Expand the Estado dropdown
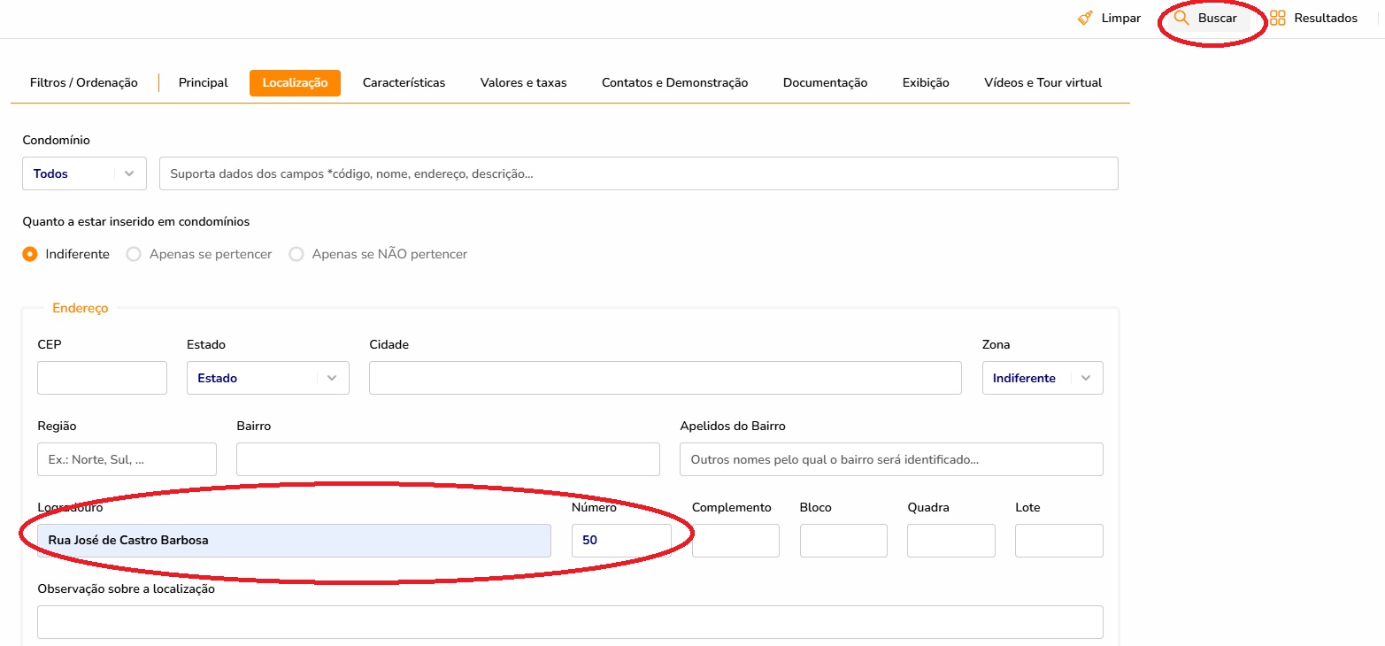Screen dimensions: 1385x646 (267, 378)
